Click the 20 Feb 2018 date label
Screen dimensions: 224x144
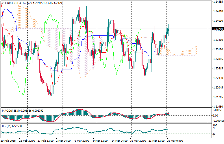(x=8, y=141)
